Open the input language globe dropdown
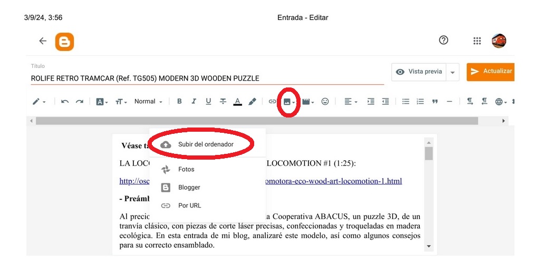The image size is (540, 274). tap(501, 102)
